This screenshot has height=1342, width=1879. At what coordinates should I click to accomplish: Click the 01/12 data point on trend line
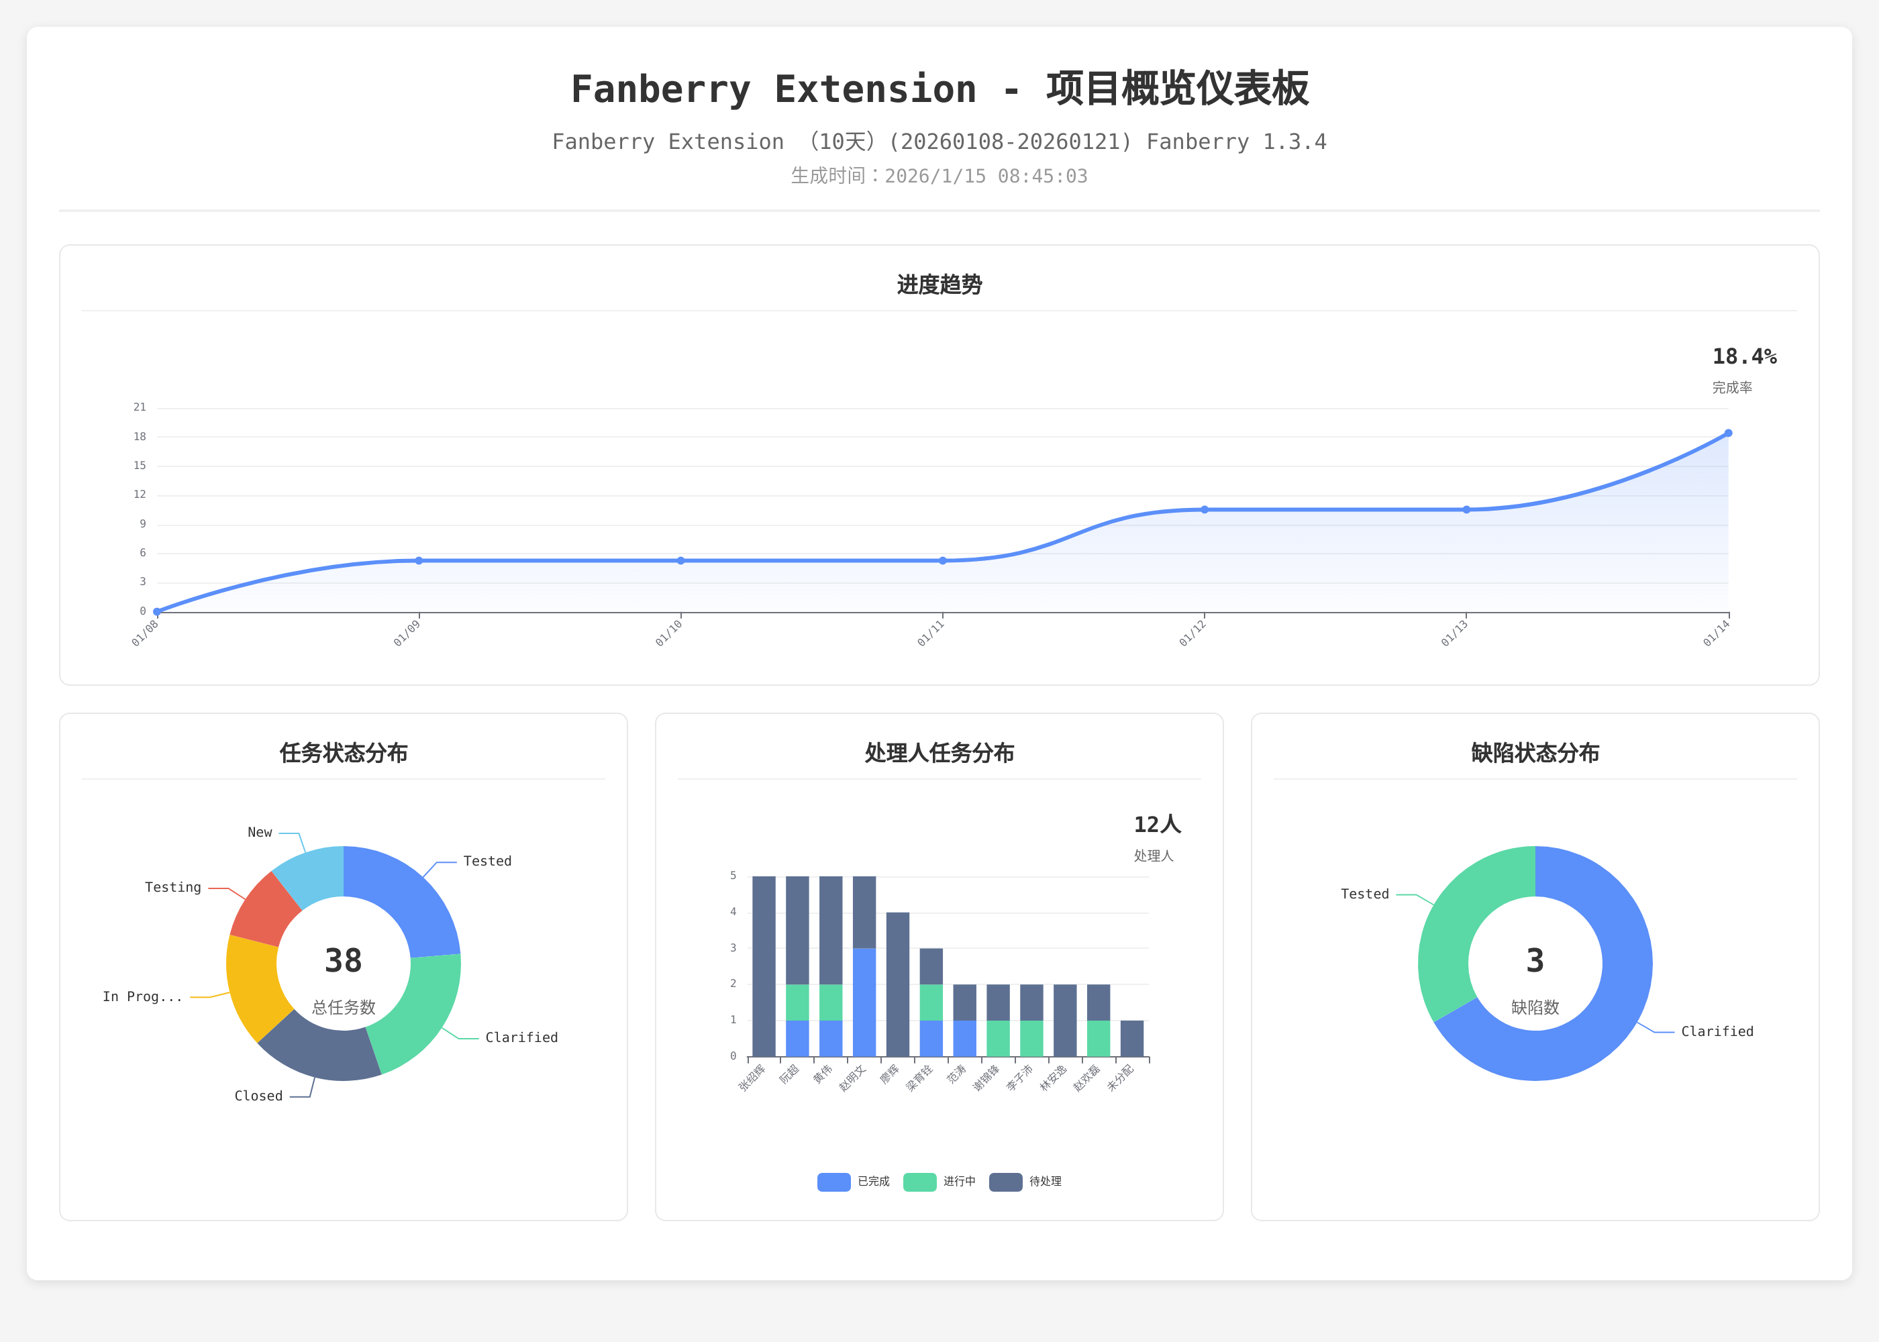coord(1205,510)
